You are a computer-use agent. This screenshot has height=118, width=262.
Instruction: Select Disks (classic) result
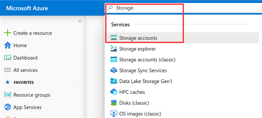(x=134, y=103)
